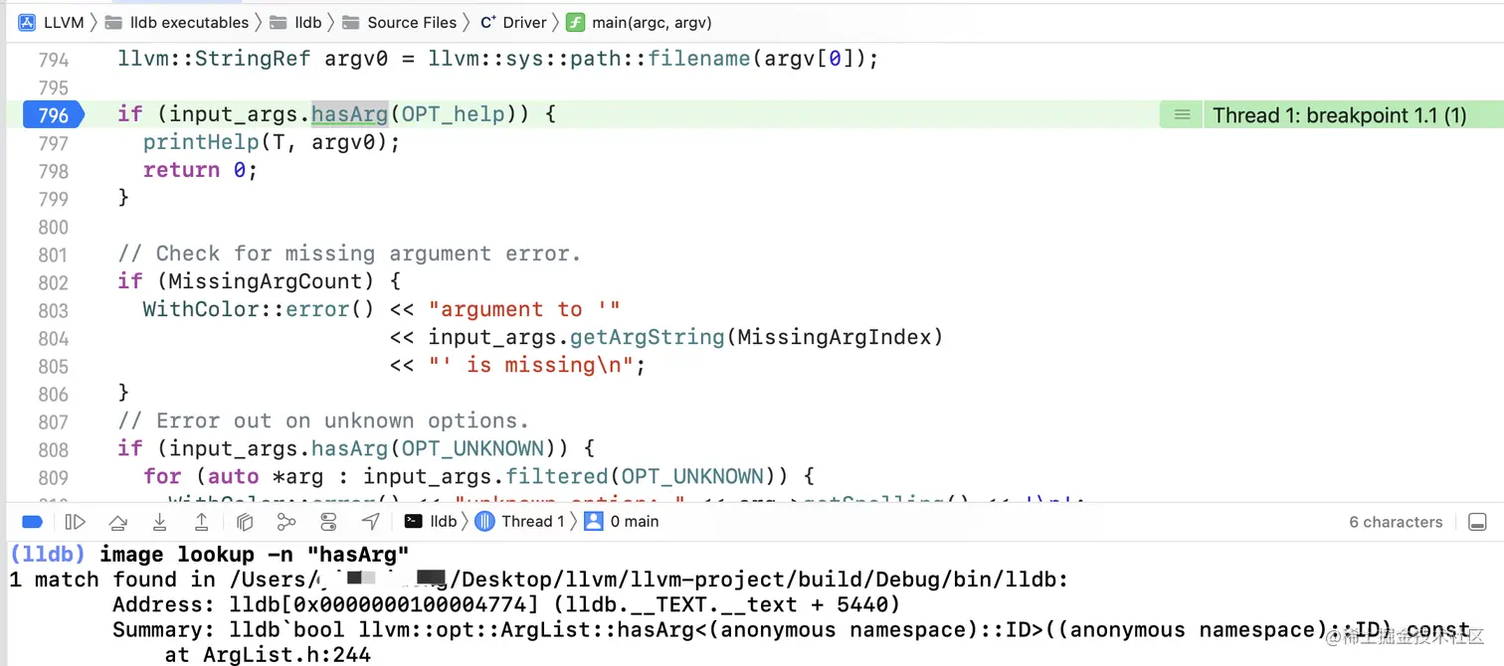Open the environment overrides button
Viewport: 1504px width, 666px height.
[x=329, y=522]
